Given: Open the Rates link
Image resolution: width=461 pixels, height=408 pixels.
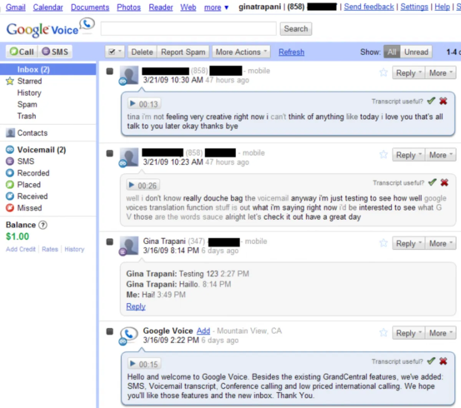Looking at the screenshot, I should click(50, 249).
